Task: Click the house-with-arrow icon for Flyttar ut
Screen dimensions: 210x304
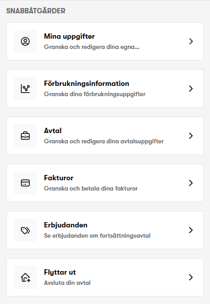Action: pos(25,277)
